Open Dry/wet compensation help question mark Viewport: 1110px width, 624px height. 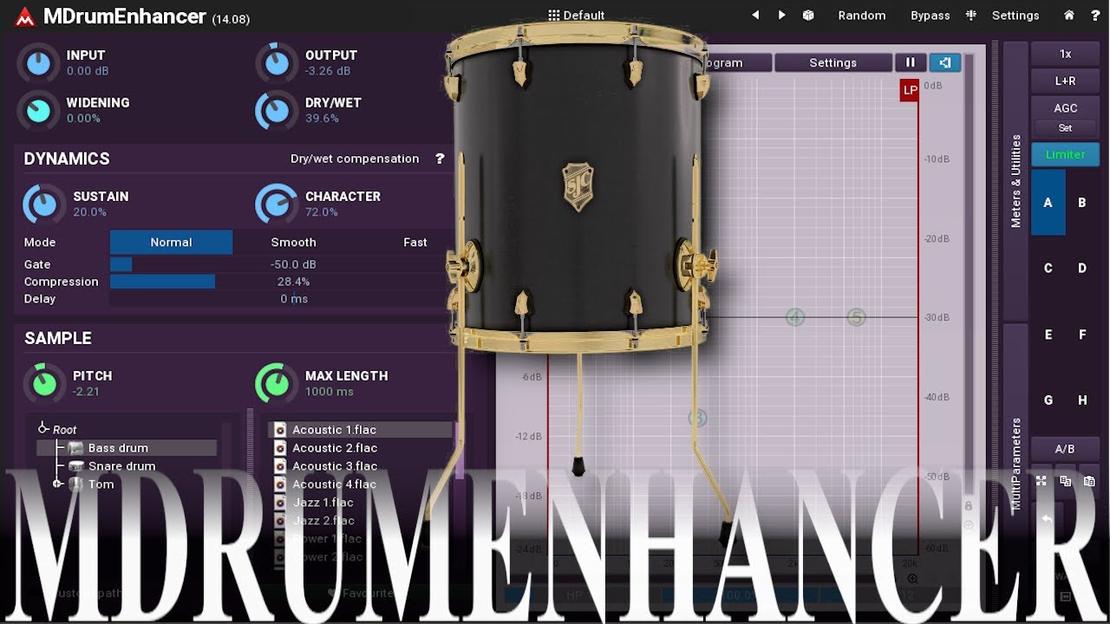pos(440,159)
